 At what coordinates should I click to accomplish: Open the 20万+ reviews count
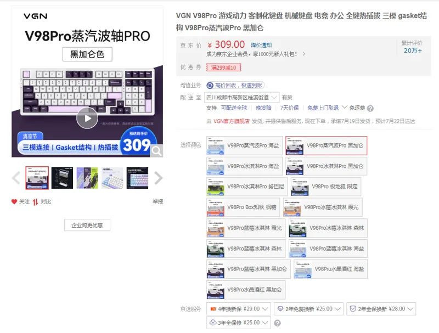[413, 50]
